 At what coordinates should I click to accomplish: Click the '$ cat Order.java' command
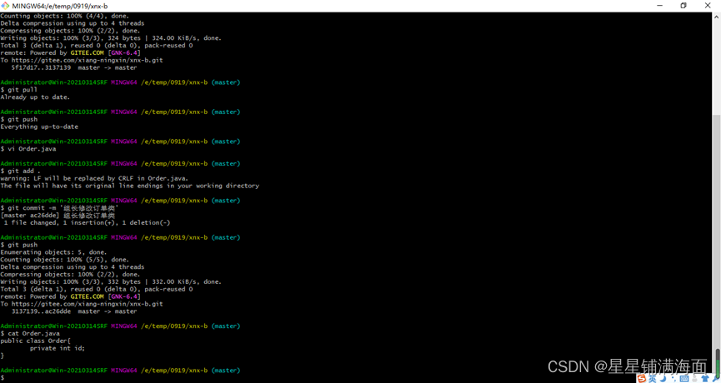[30, 333]
